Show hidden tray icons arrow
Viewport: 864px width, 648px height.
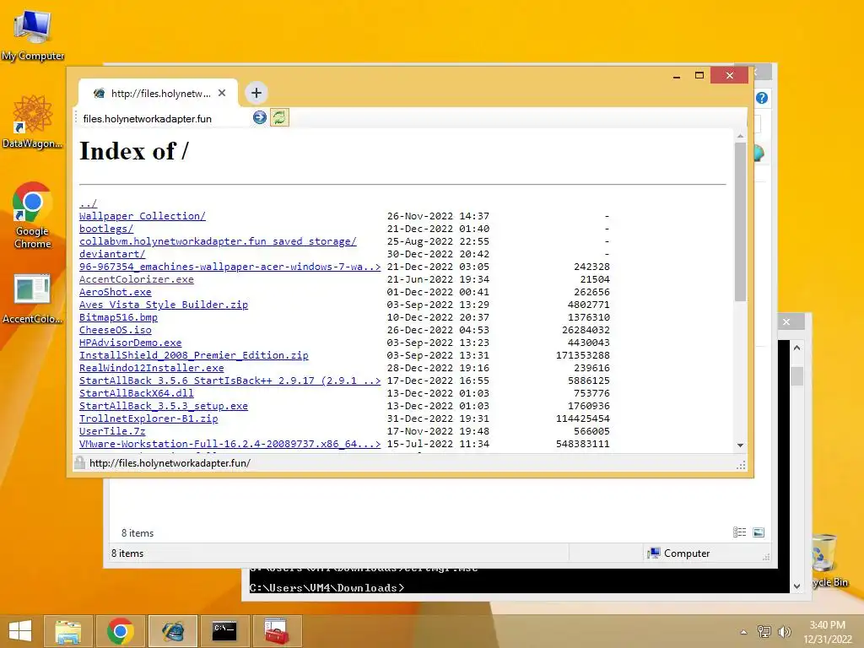(743, 632)
